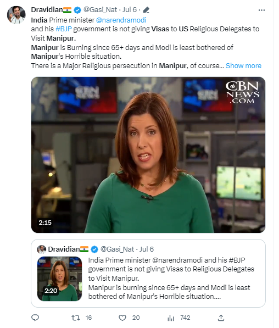Click the 2:15 video duration badge

click(x=45, y=223)
